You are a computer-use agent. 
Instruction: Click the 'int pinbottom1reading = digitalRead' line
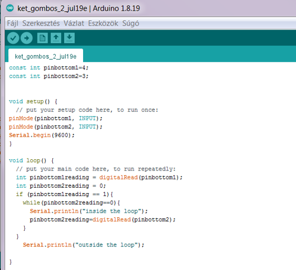[99, 178]
